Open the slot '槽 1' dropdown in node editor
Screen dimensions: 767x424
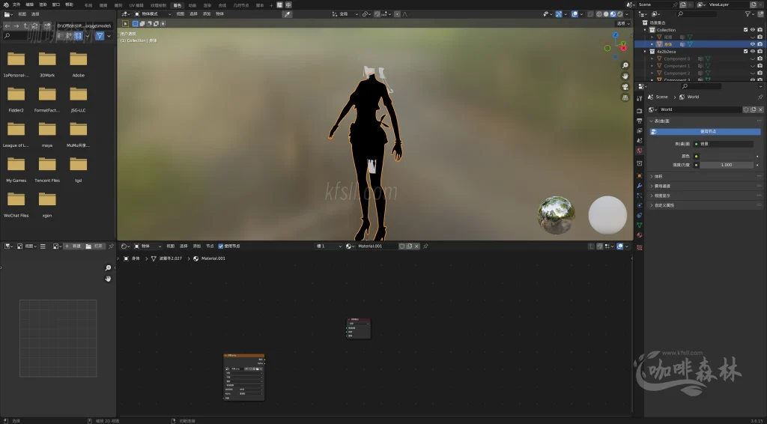pyautogui.click(x=328, y=246)
